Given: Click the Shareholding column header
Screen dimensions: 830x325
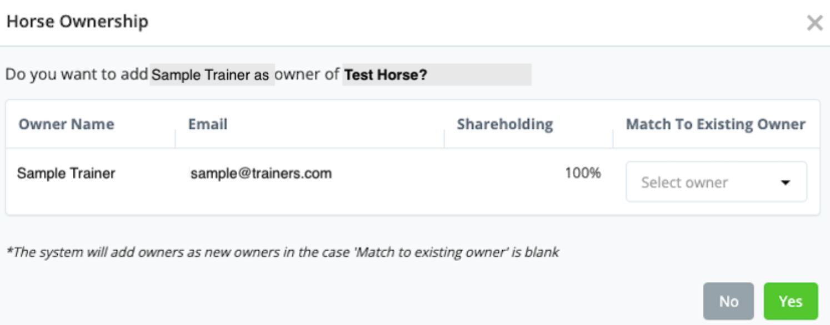Looking at the screenshot, I should [504, 124].
